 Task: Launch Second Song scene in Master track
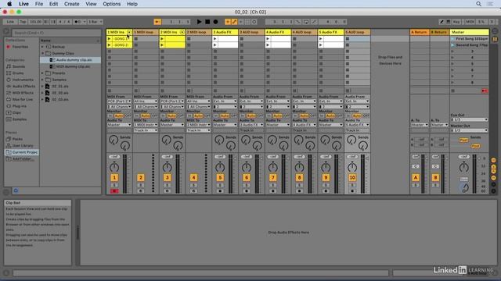(x=452, y=45)
